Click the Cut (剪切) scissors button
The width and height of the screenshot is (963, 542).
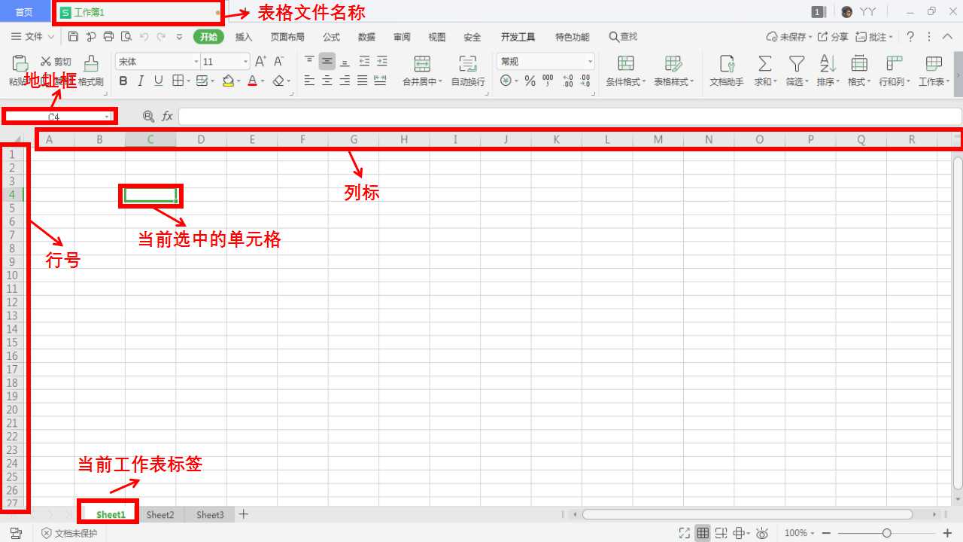(56, 62)
